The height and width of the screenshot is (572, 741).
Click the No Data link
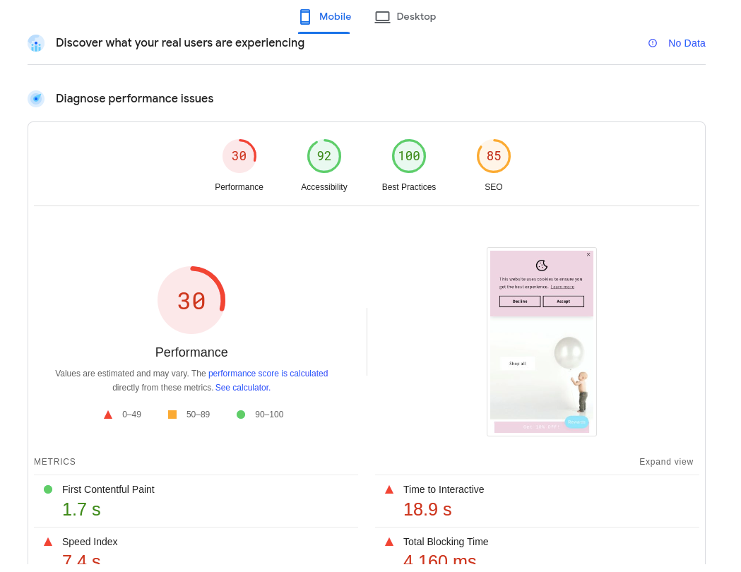(x=686, y=43)
